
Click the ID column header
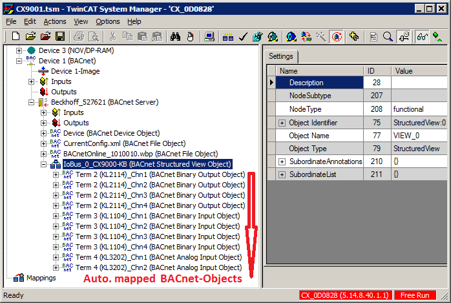(377, 70)
